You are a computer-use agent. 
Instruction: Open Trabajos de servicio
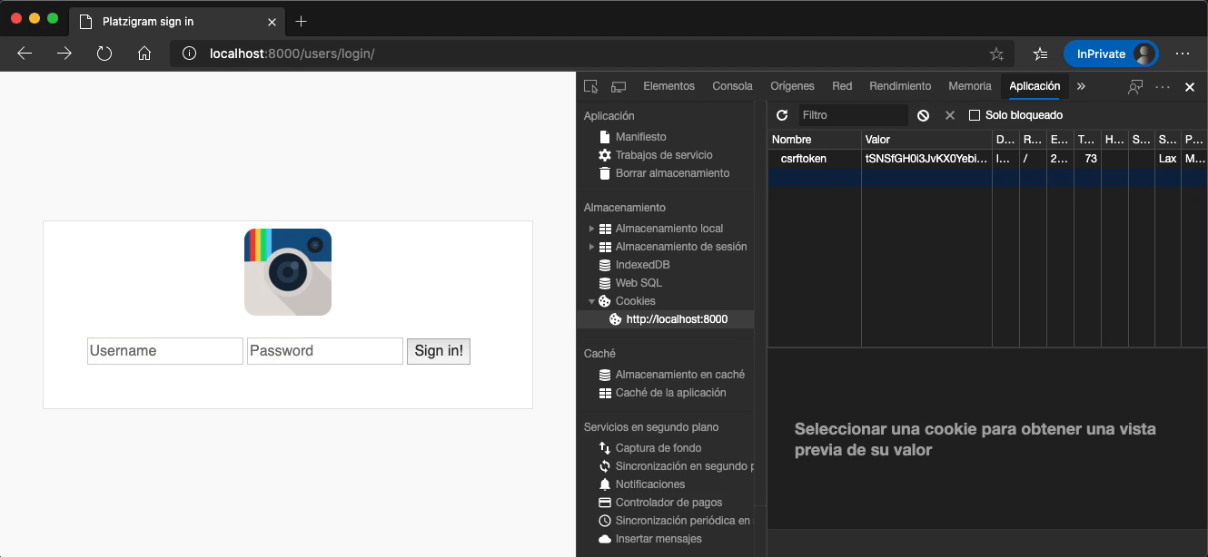[664, 155]
